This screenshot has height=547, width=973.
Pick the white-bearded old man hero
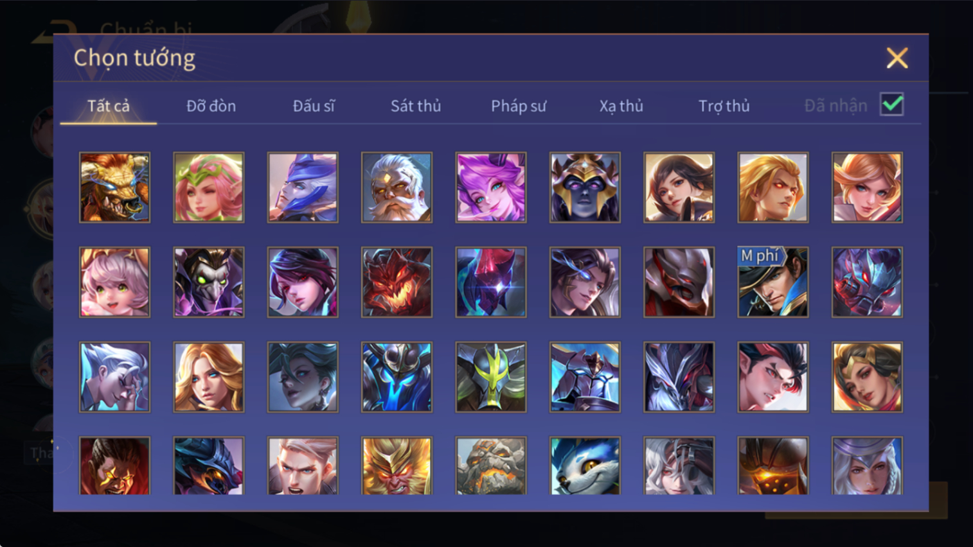point(397,187)
